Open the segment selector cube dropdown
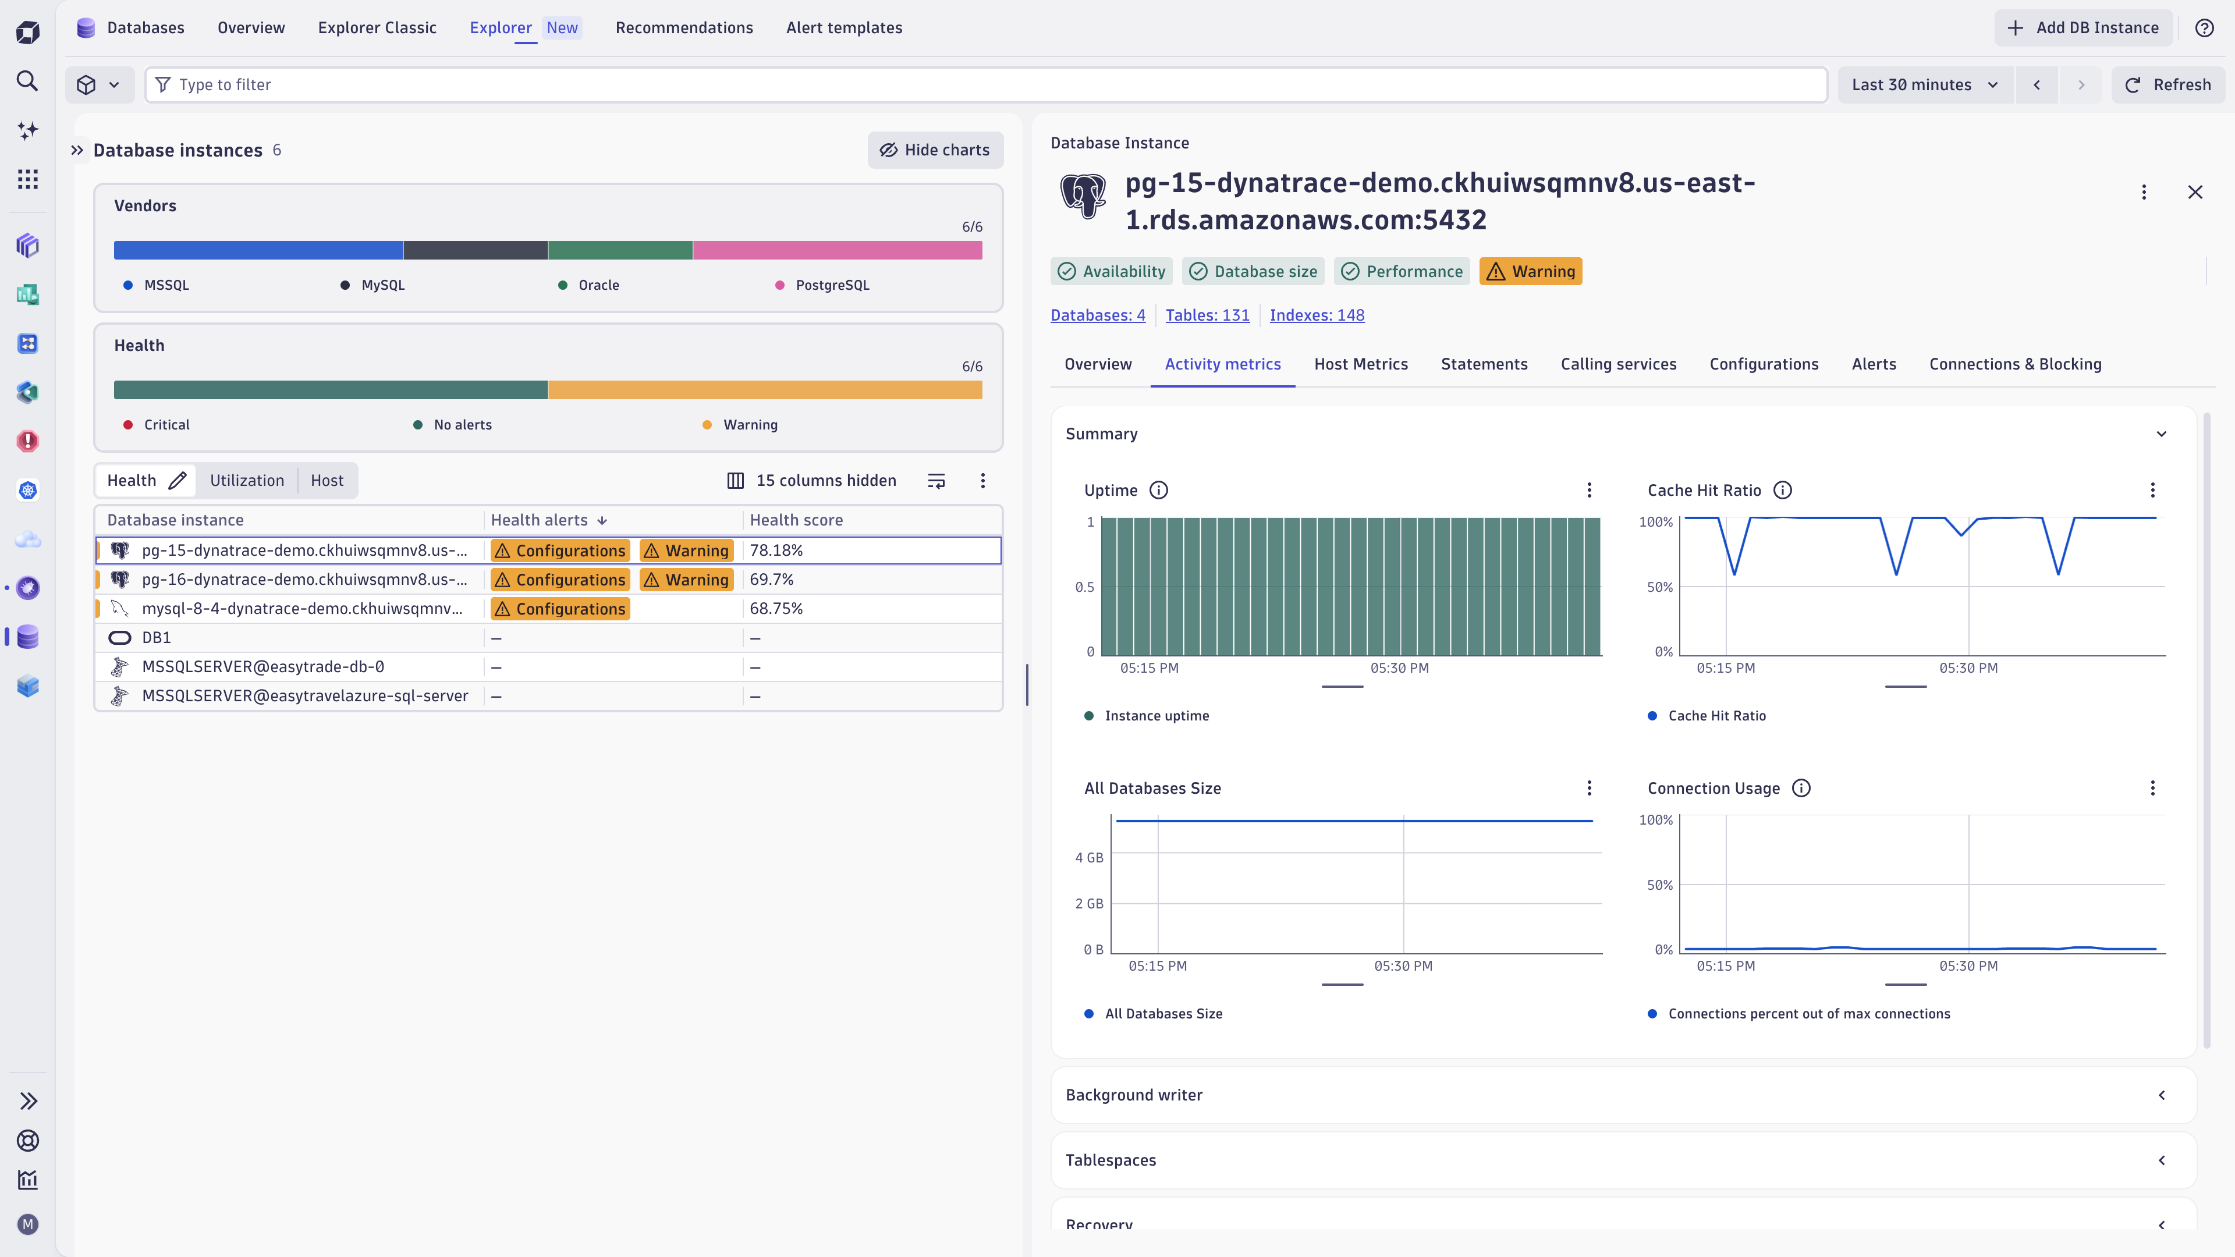This screenshot has height=1257, width=2235. pyautogui.click(x=99, y=84)
